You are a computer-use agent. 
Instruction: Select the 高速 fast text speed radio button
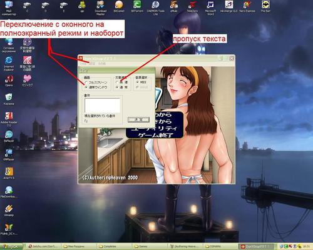click(117, 82)
